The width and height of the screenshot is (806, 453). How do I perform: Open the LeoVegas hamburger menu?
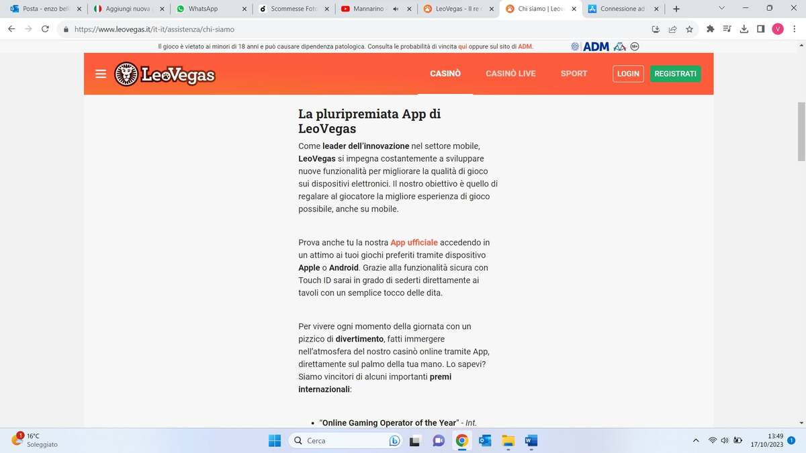click(x=101, y=74)
